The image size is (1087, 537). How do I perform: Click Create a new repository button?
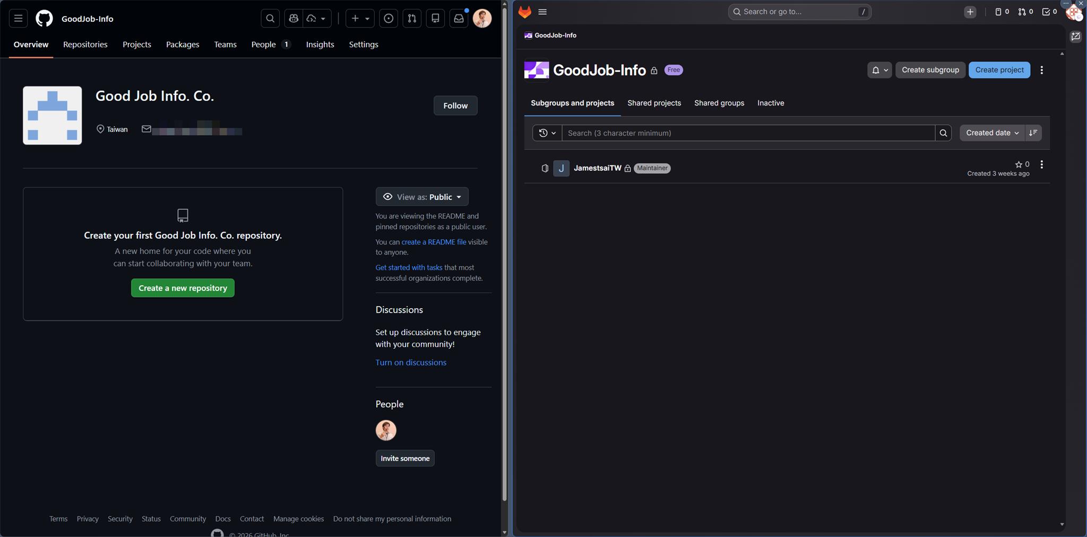point(183,288)
